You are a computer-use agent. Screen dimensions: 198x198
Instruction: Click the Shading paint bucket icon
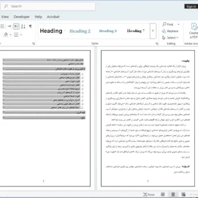click(x=6, y=35)
